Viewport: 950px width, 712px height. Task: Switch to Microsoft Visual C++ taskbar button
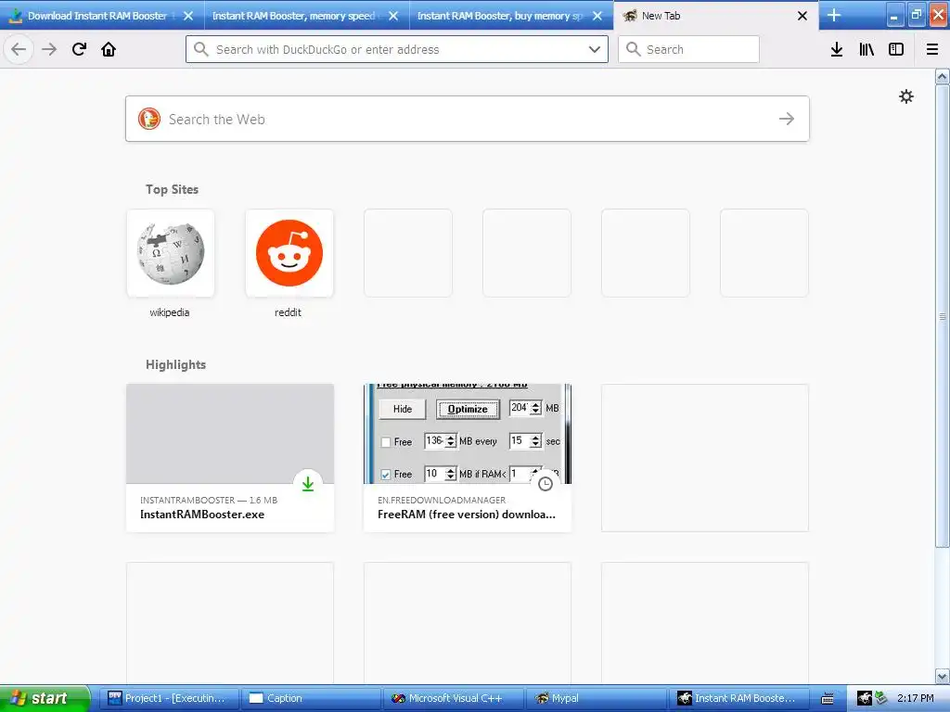452,698
